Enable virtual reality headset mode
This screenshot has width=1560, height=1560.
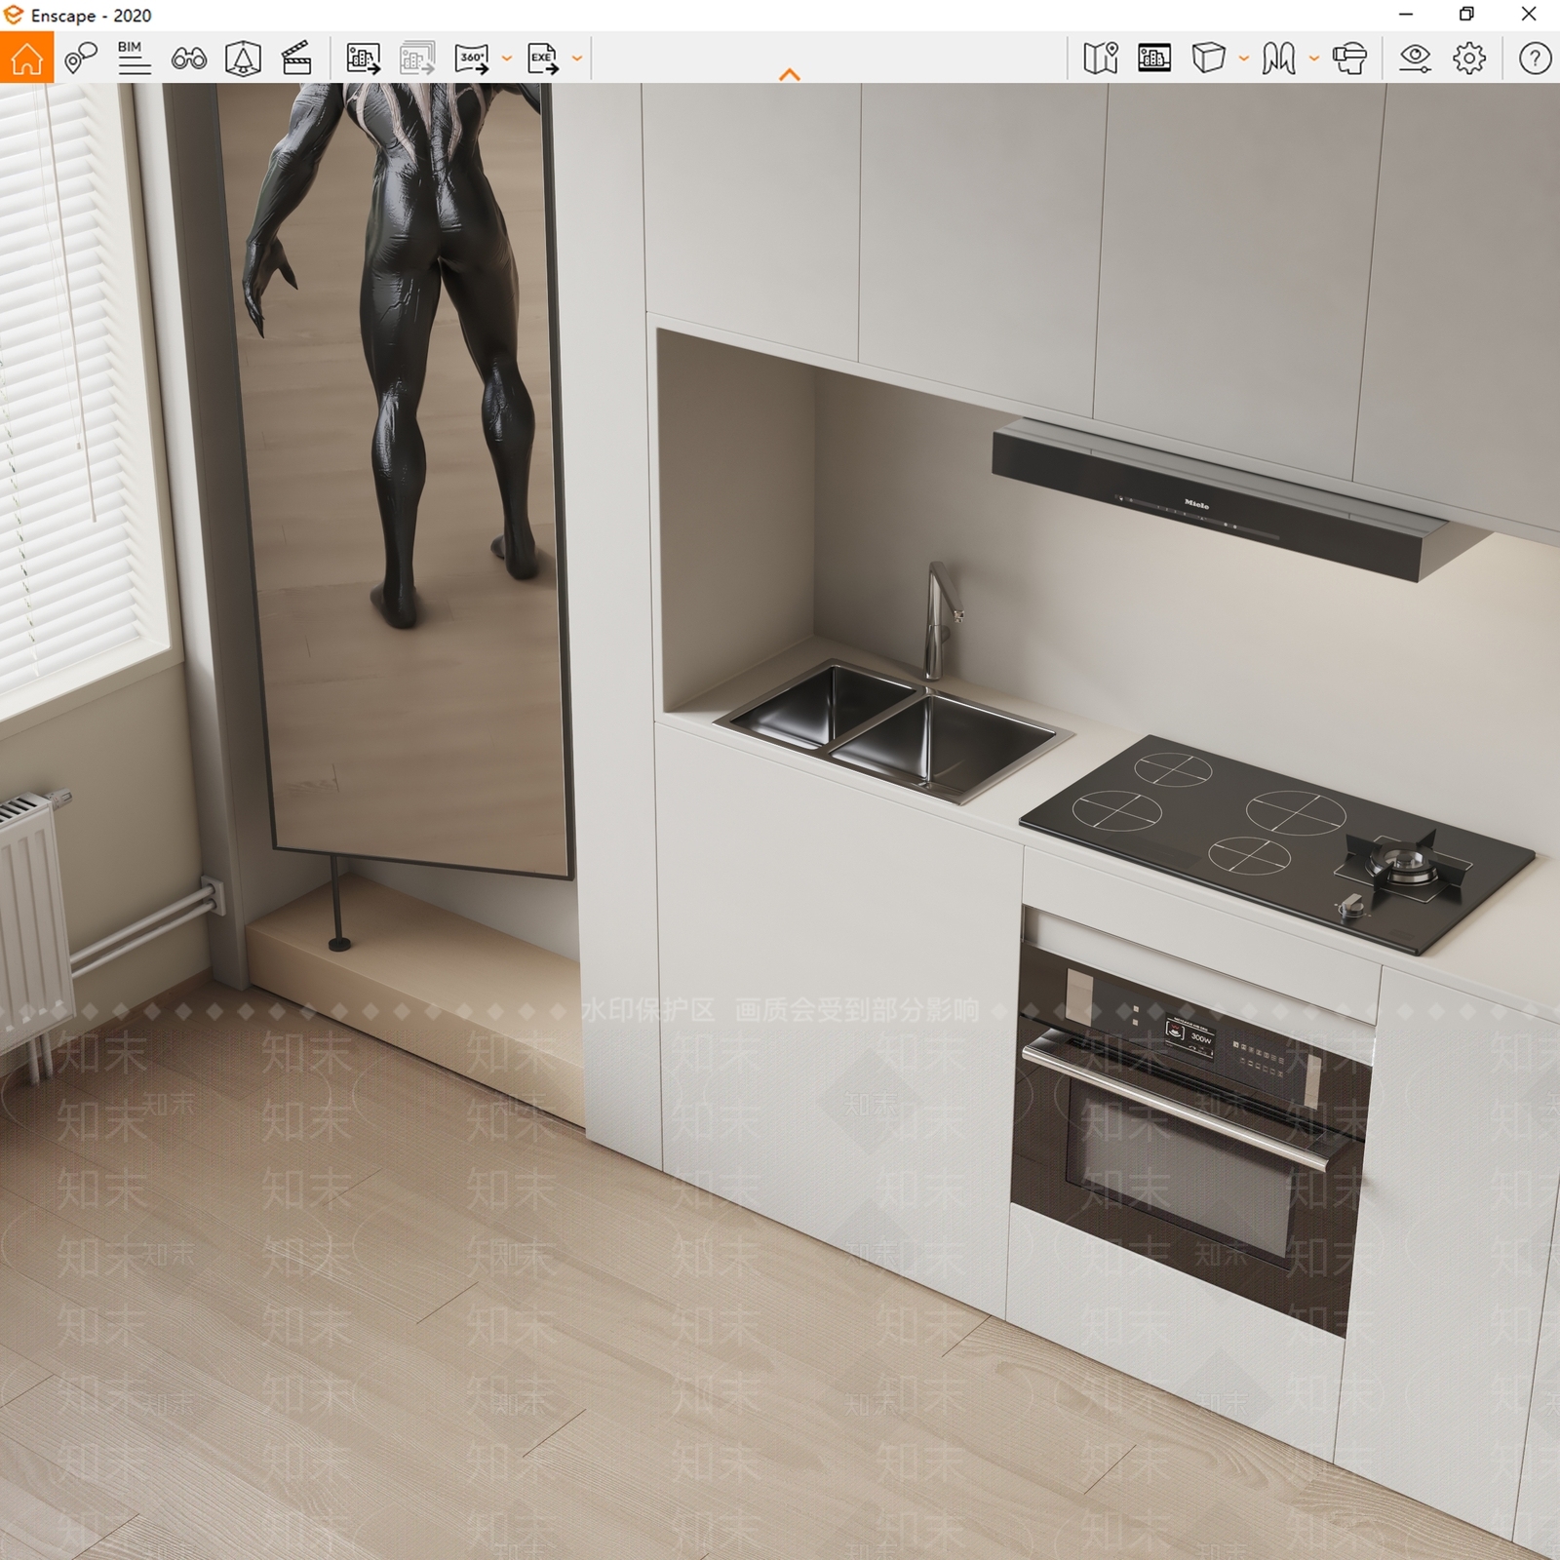1349,58
